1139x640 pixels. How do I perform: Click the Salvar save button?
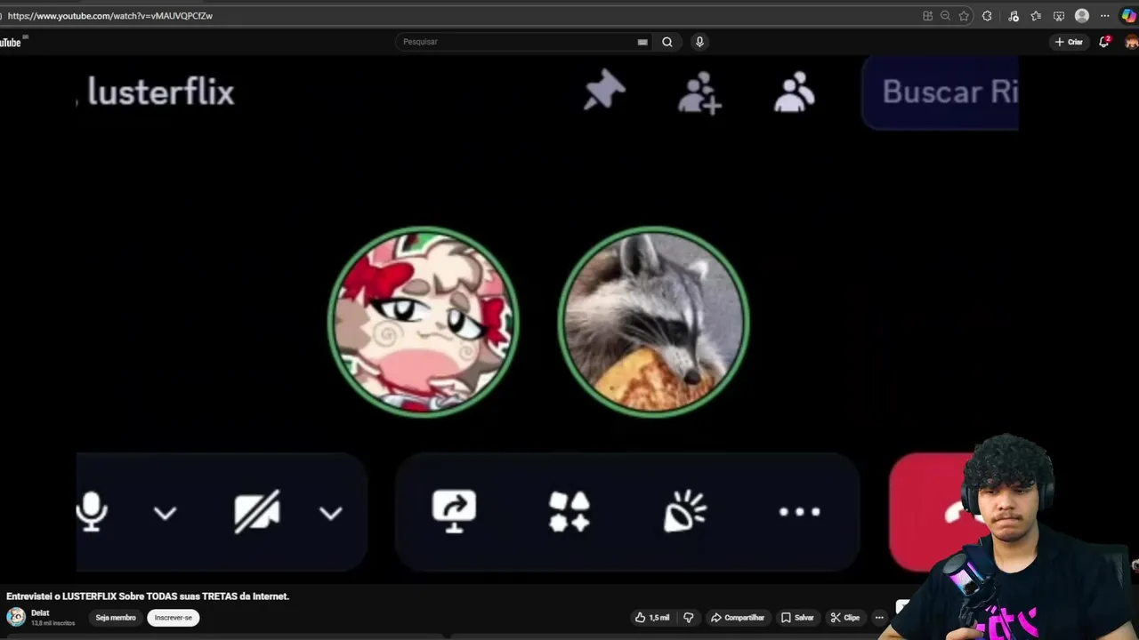point(797,618)
